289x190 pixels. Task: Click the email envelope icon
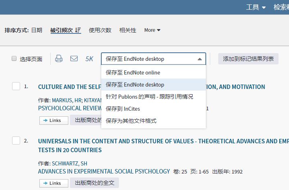[74, 58]
